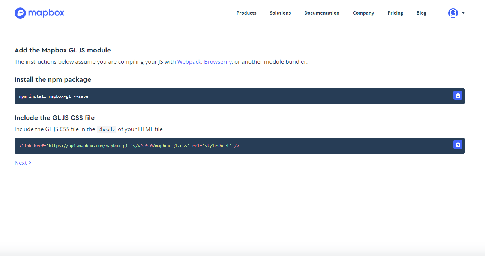This screenshot has width=485, height=257.
Task: Click the 'Add the Mapbox GL JS module' heading
Action: [63, 50]
